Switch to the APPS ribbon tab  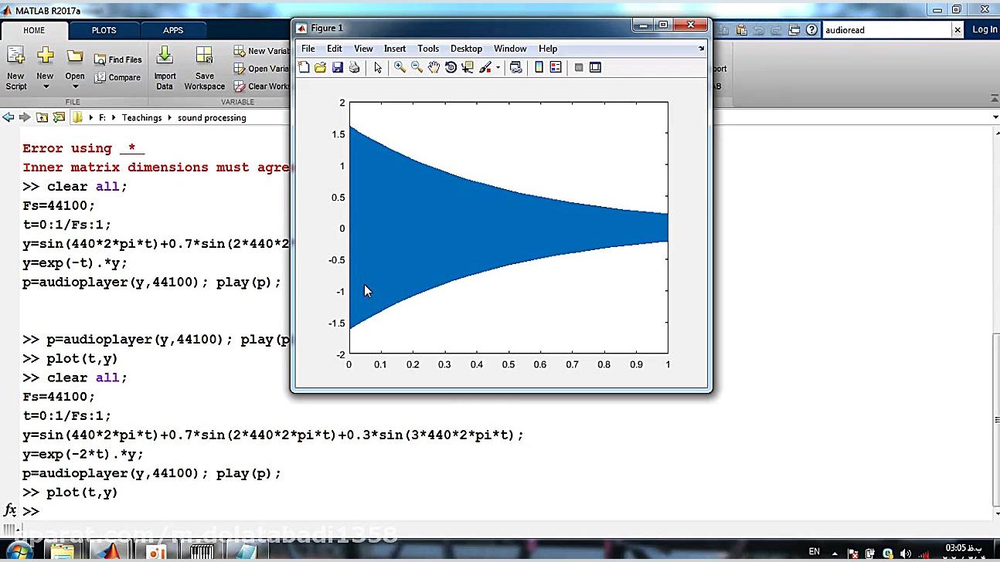[x=173, y=31]
